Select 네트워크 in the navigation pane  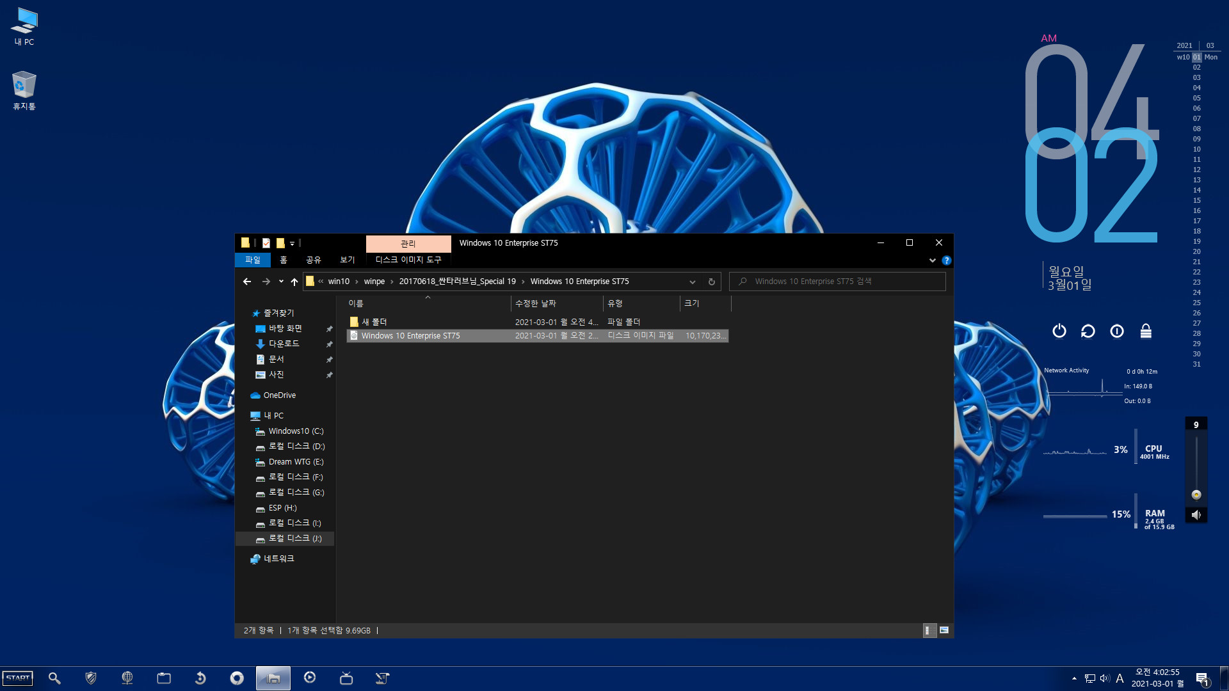(x=278, y=559)
